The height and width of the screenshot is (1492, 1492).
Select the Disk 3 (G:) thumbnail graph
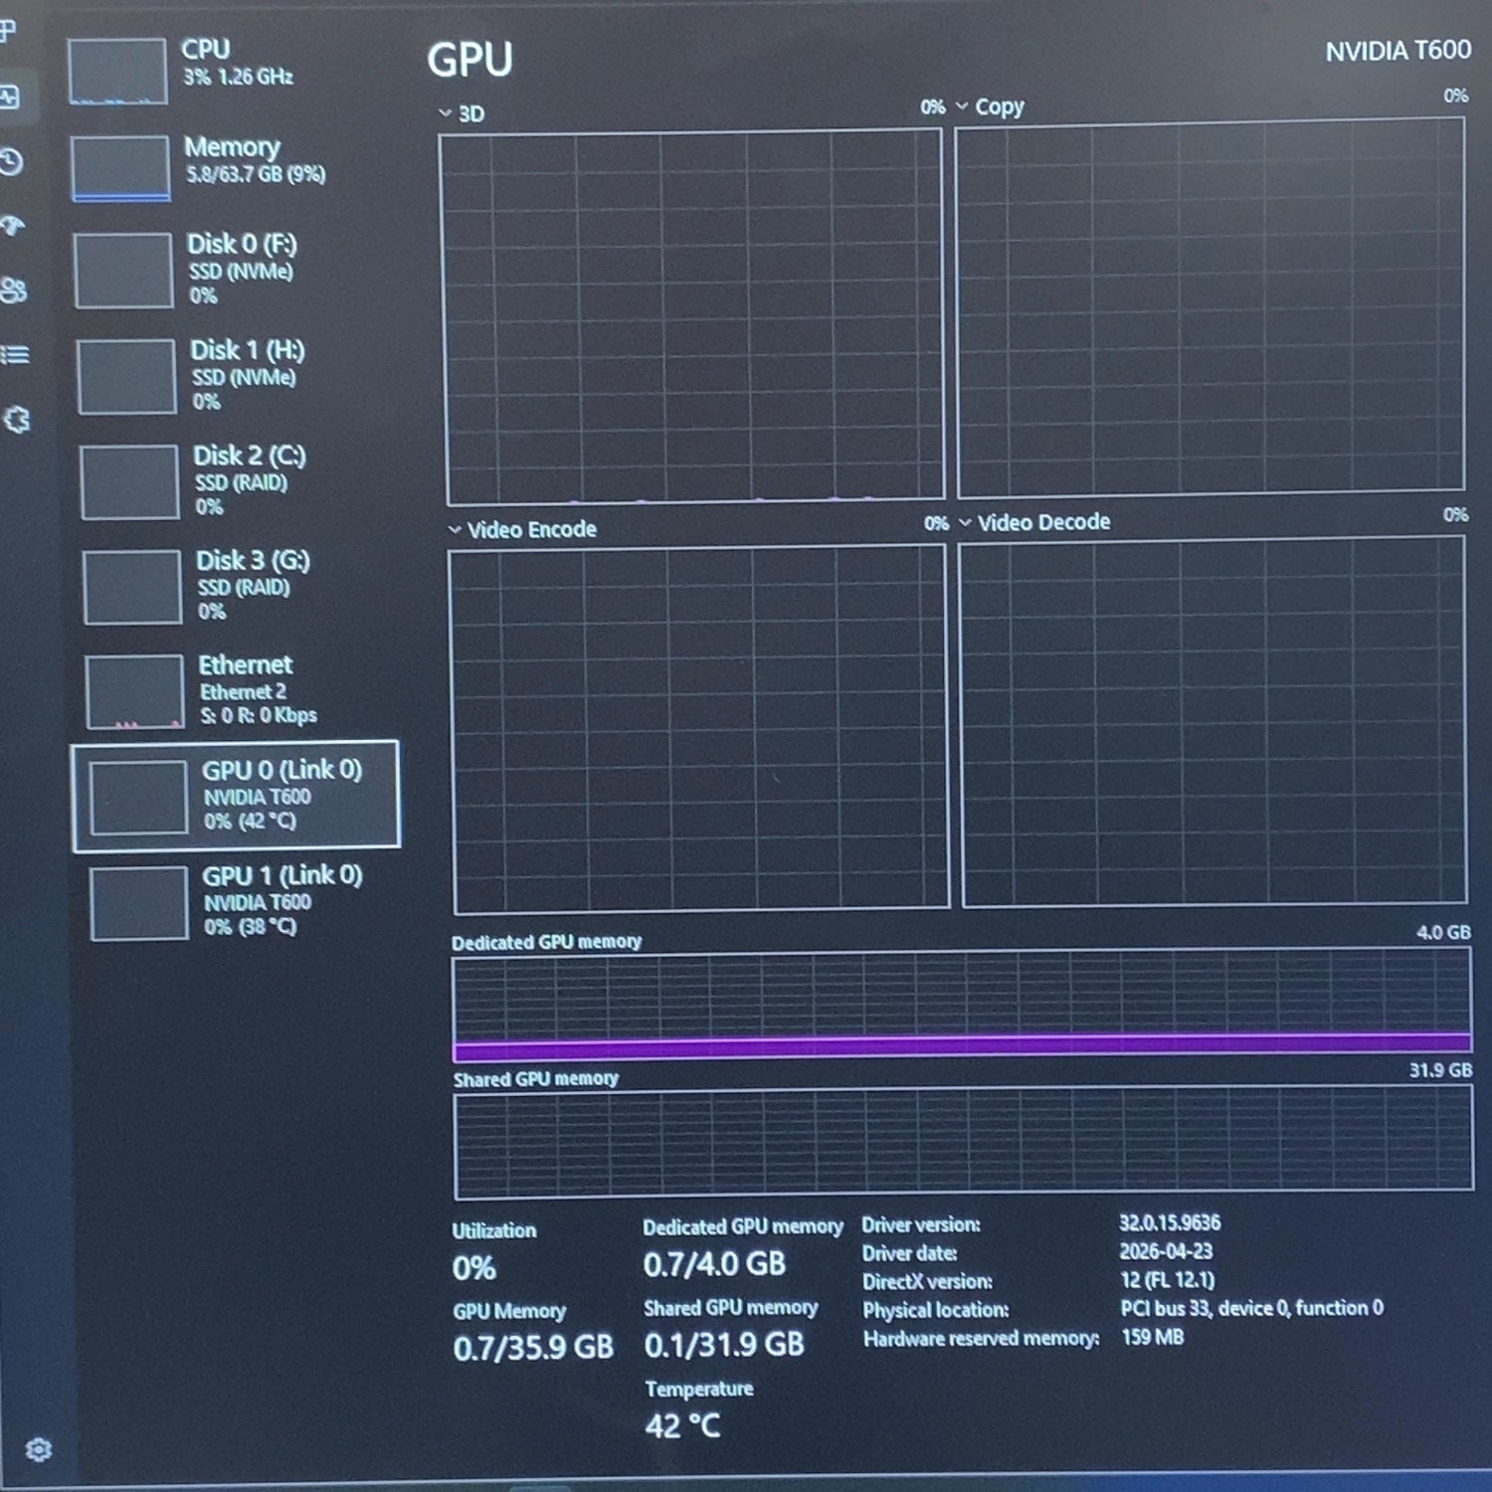pyautogui.click(x=132, y=587)
